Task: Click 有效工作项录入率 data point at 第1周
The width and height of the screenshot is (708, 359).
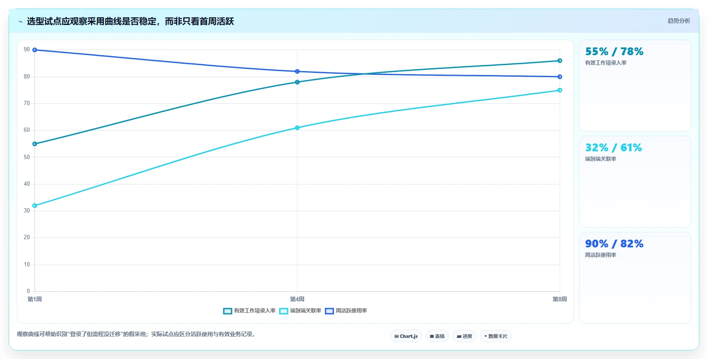Action: point(35,144)
